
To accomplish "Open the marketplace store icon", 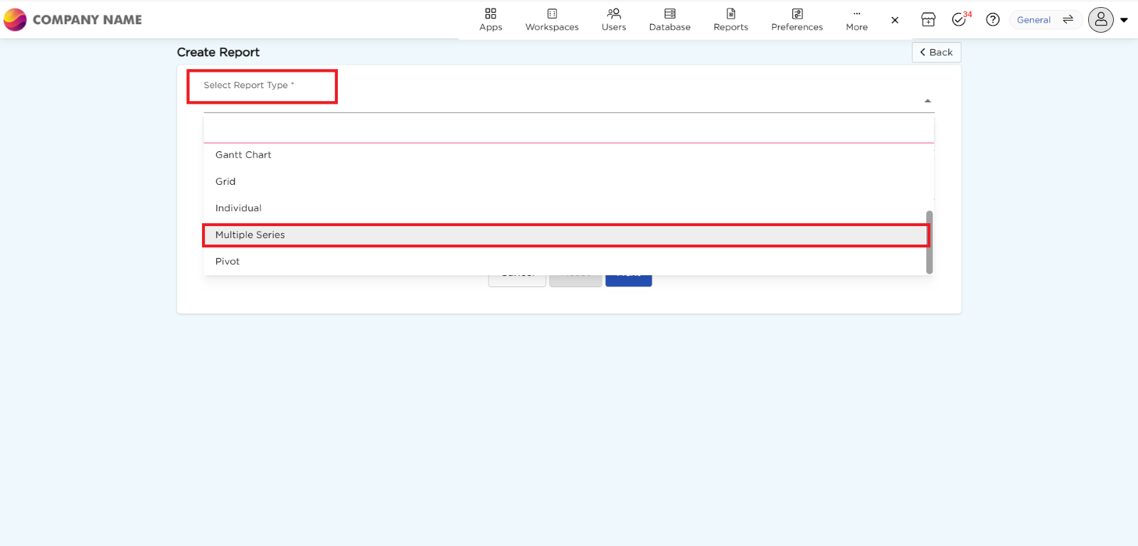I will pos(928,20).
